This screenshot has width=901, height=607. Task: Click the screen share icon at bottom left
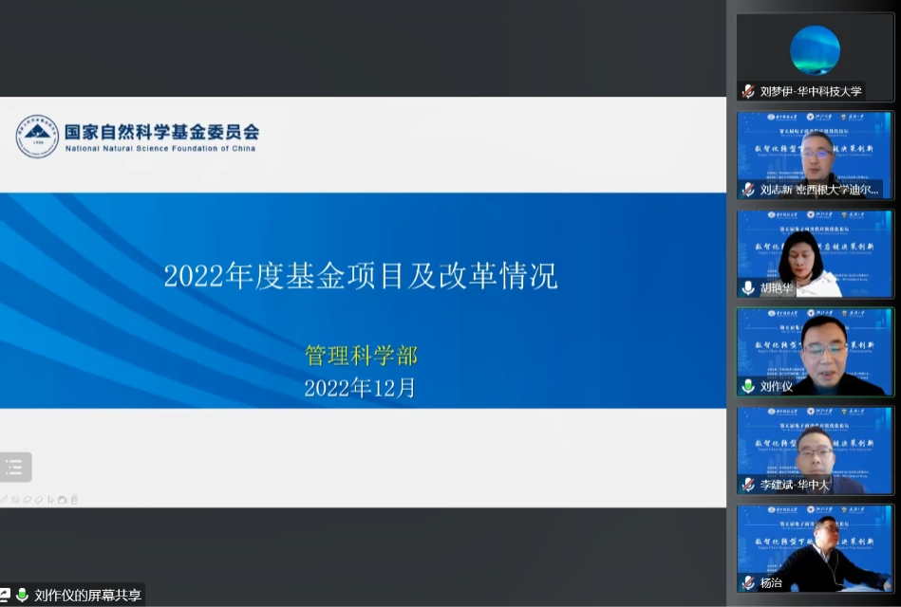click(x=5, y=596)
